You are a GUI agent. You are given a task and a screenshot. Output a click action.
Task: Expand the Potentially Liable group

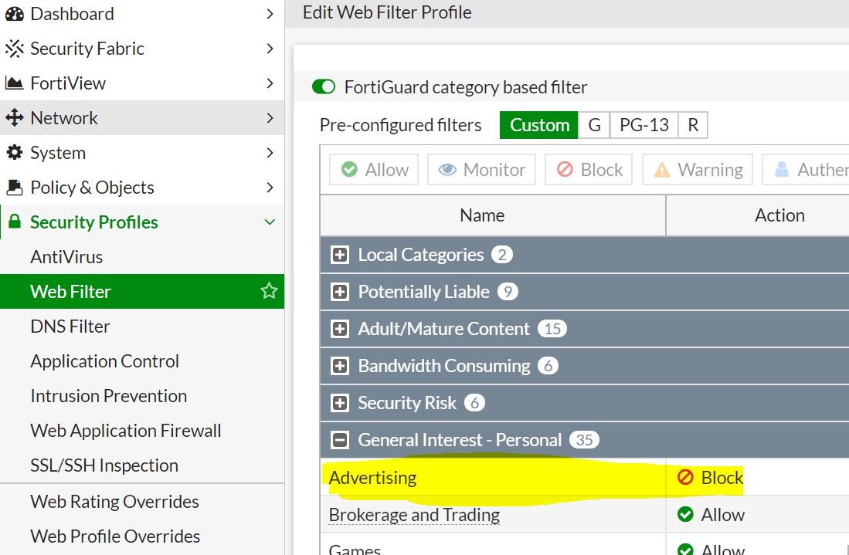(x=339, y=292)
